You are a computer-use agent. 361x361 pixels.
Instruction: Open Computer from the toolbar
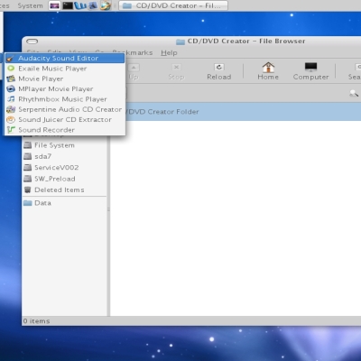(x=310, y=71)
